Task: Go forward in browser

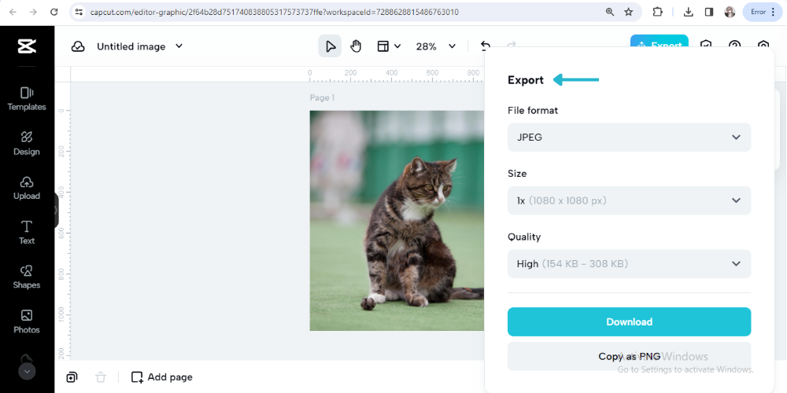Action: (33, 12)
